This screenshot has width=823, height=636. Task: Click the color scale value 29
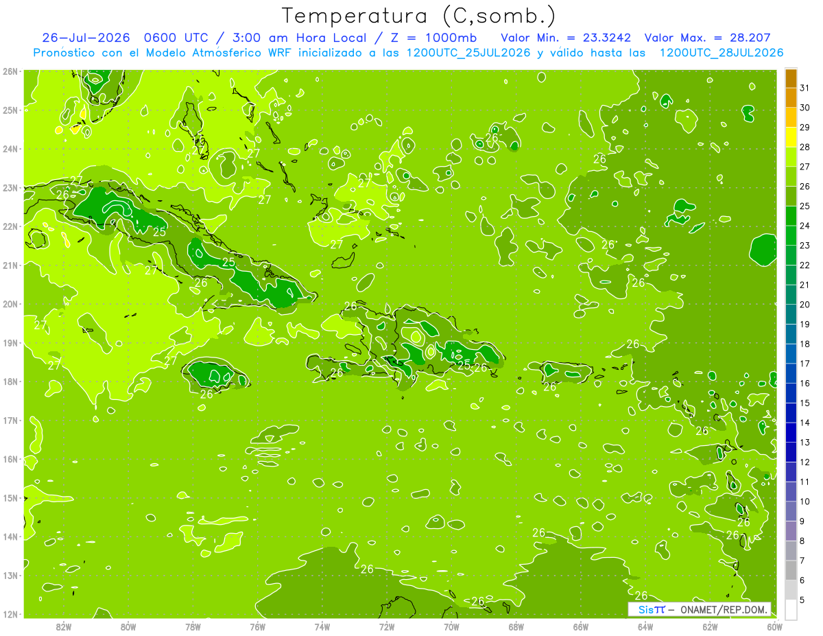805,128
